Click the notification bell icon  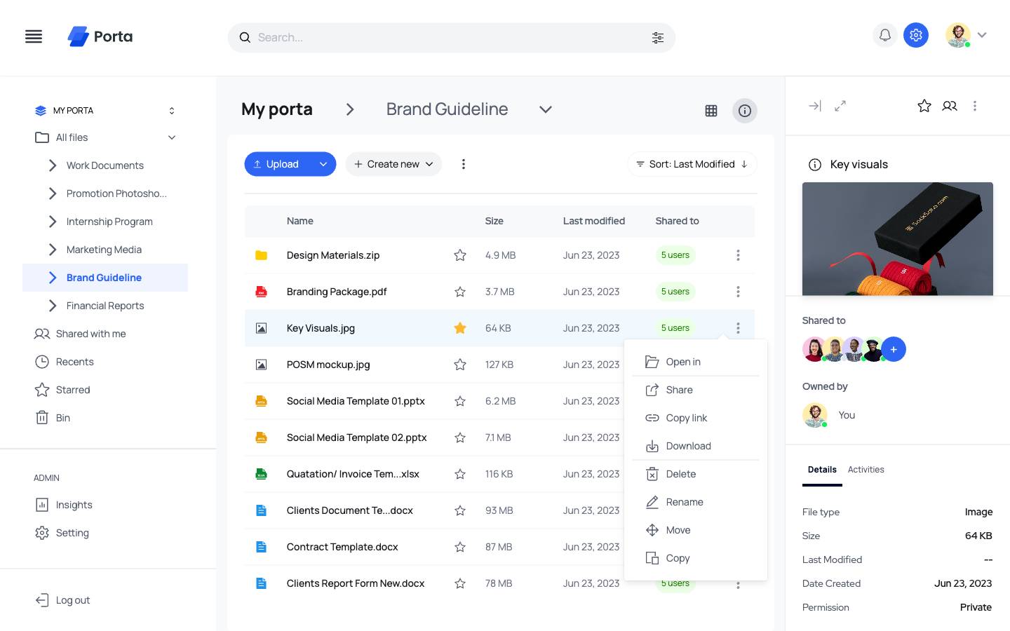885,35
